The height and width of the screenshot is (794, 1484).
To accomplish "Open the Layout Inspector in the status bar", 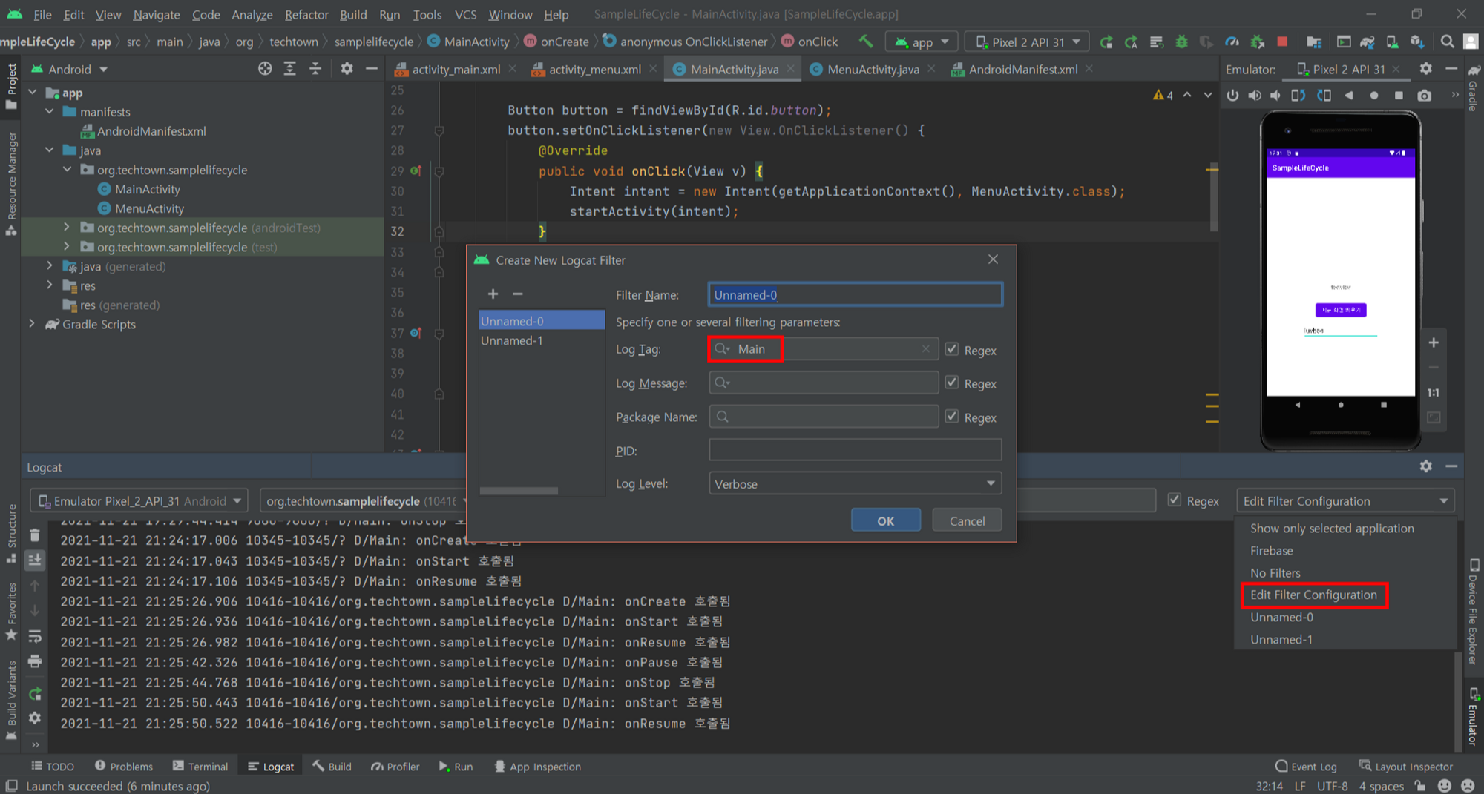I will [x=1406, y=767].
